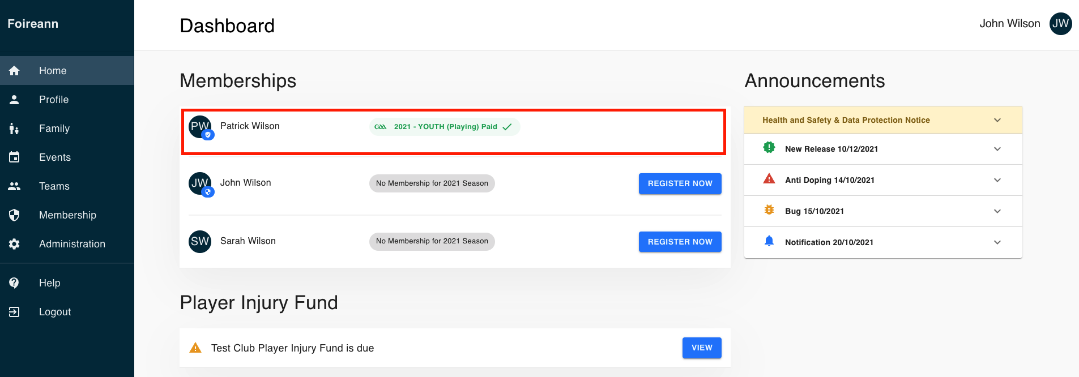This screenshot has width=1079, height=377.
Task: Click the Logout exit icon
Action: pos(14,312)
